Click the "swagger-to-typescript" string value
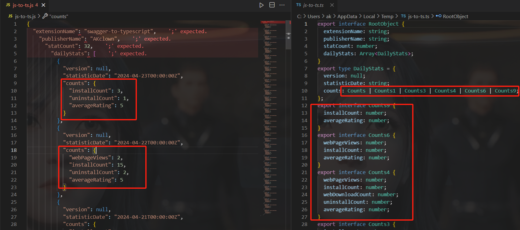 click(120, 31)
